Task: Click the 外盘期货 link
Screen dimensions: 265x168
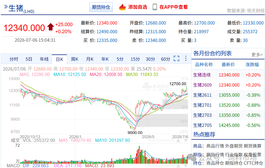Action: click(x=234, y=146)
